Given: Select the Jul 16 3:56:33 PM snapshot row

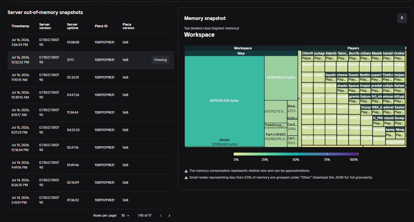Looking at the screenshot, I should coord(91,42).
